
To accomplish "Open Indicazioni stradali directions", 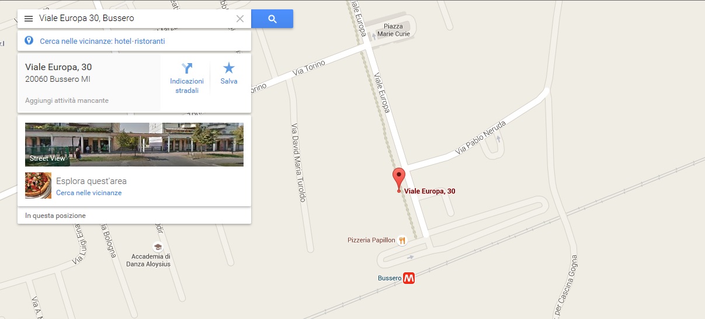I will [x=187, y=77].
